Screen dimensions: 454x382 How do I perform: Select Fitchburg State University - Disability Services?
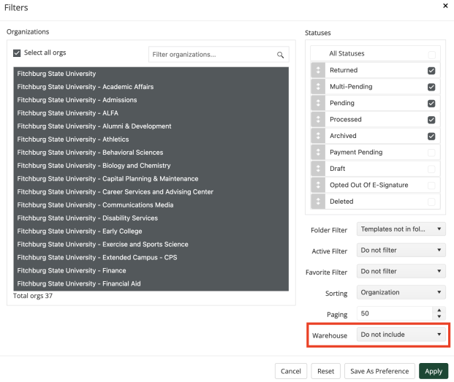(x=151, y=218)
